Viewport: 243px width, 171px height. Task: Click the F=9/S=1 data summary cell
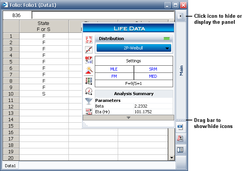134,83
